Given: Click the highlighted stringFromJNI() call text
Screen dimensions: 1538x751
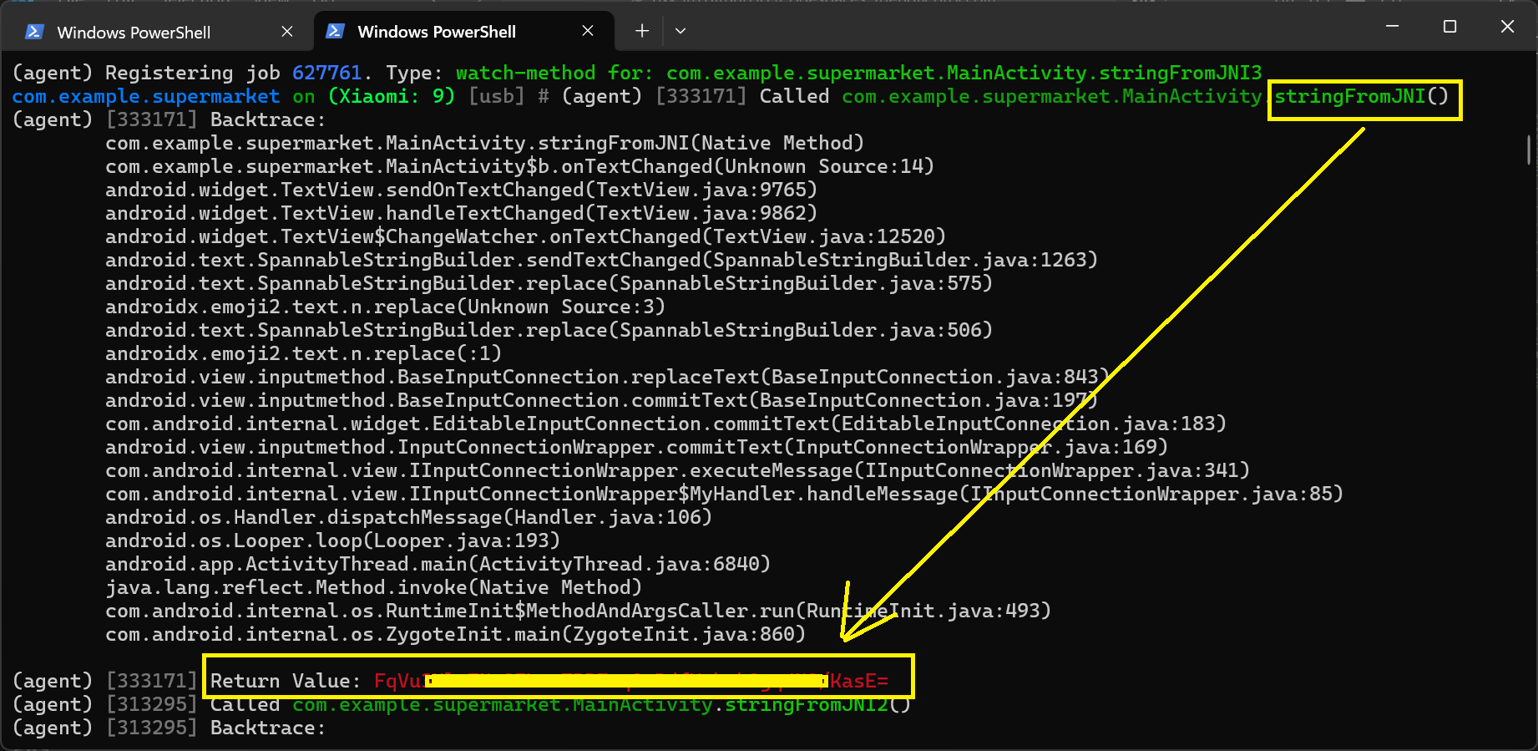Looking at the screenshot, I should [x=1361, y=96].
